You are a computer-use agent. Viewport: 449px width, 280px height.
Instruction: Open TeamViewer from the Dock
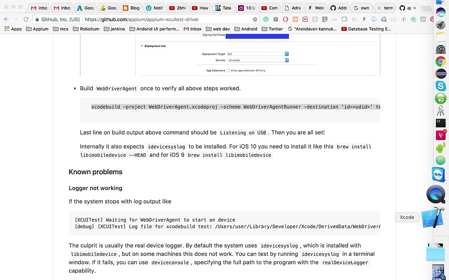[438, 175]
